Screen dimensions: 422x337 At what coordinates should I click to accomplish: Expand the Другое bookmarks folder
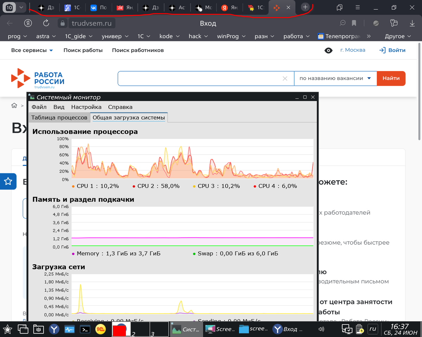(x=398, y=36)
